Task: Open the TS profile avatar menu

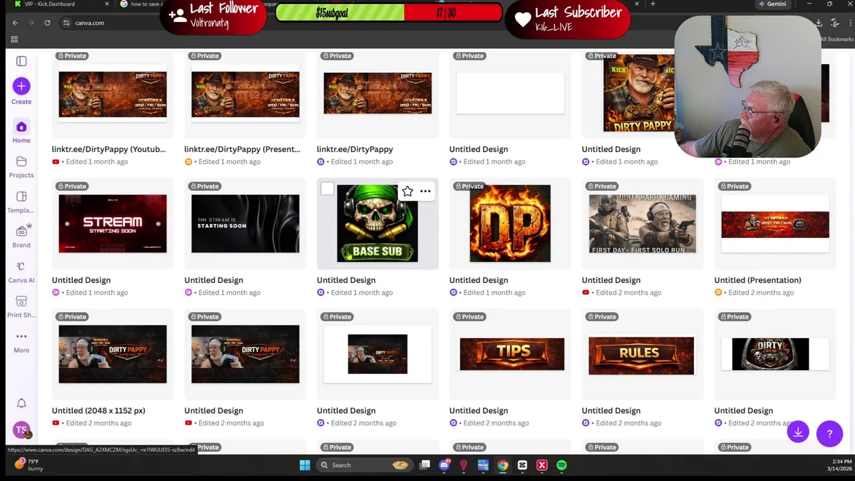Action: coord(21,431)
